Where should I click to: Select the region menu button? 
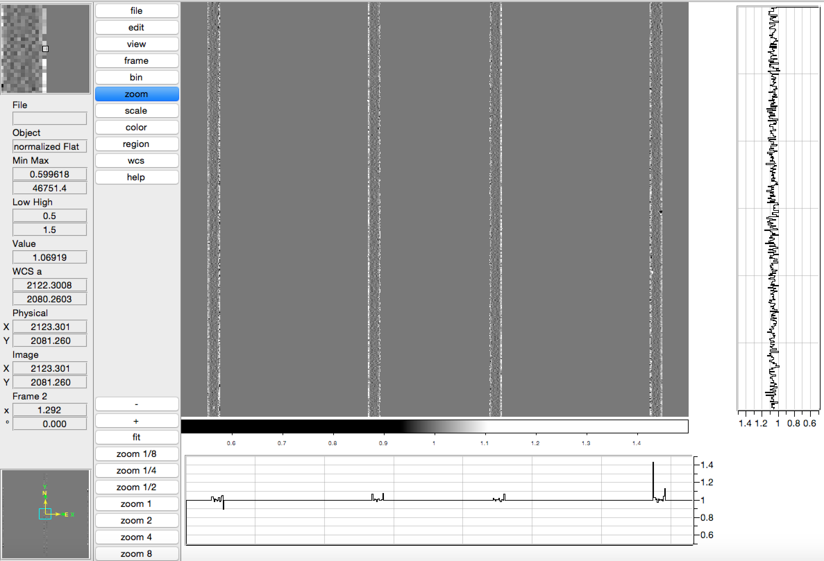(x=136, y=144)
